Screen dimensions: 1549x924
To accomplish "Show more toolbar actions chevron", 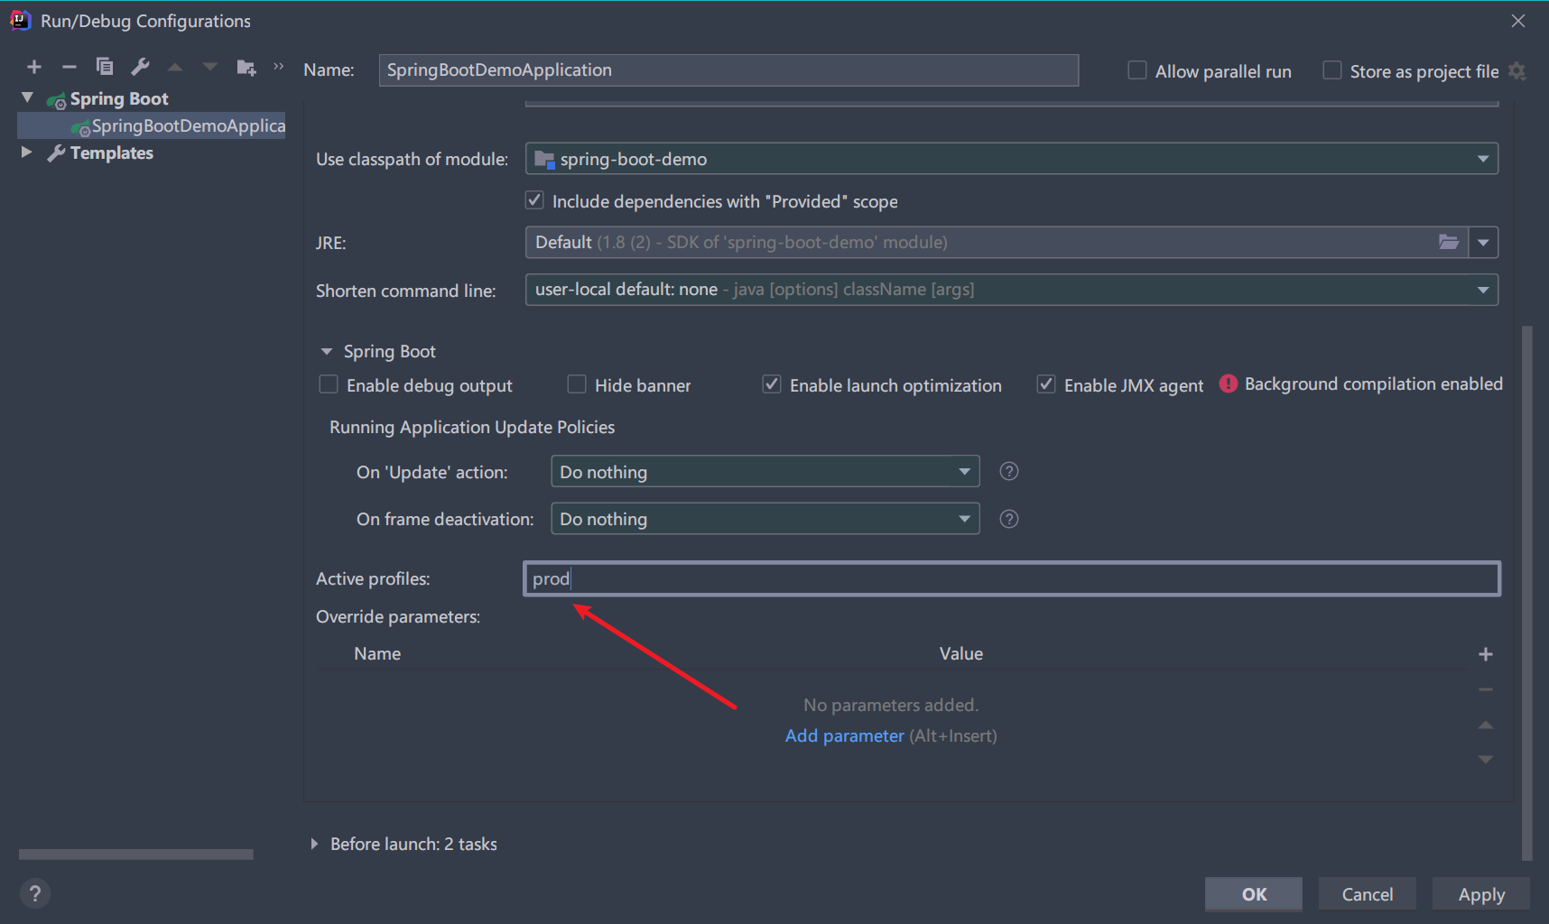I will click(279, 67).
